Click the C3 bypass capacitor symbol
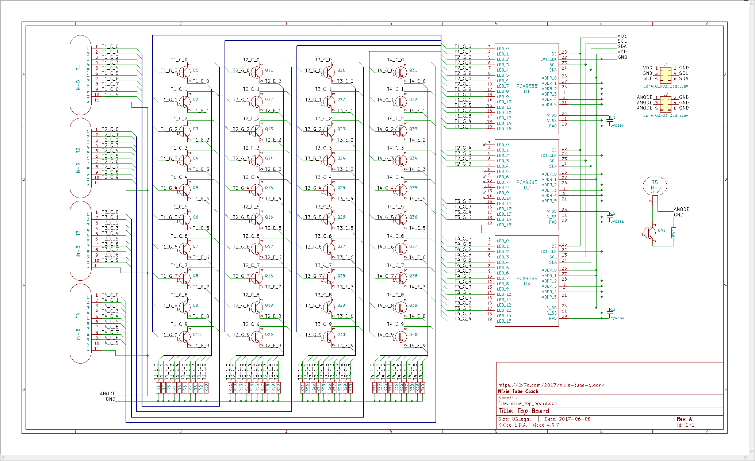This screenshot has width=755, height=461. click(610, 312)
